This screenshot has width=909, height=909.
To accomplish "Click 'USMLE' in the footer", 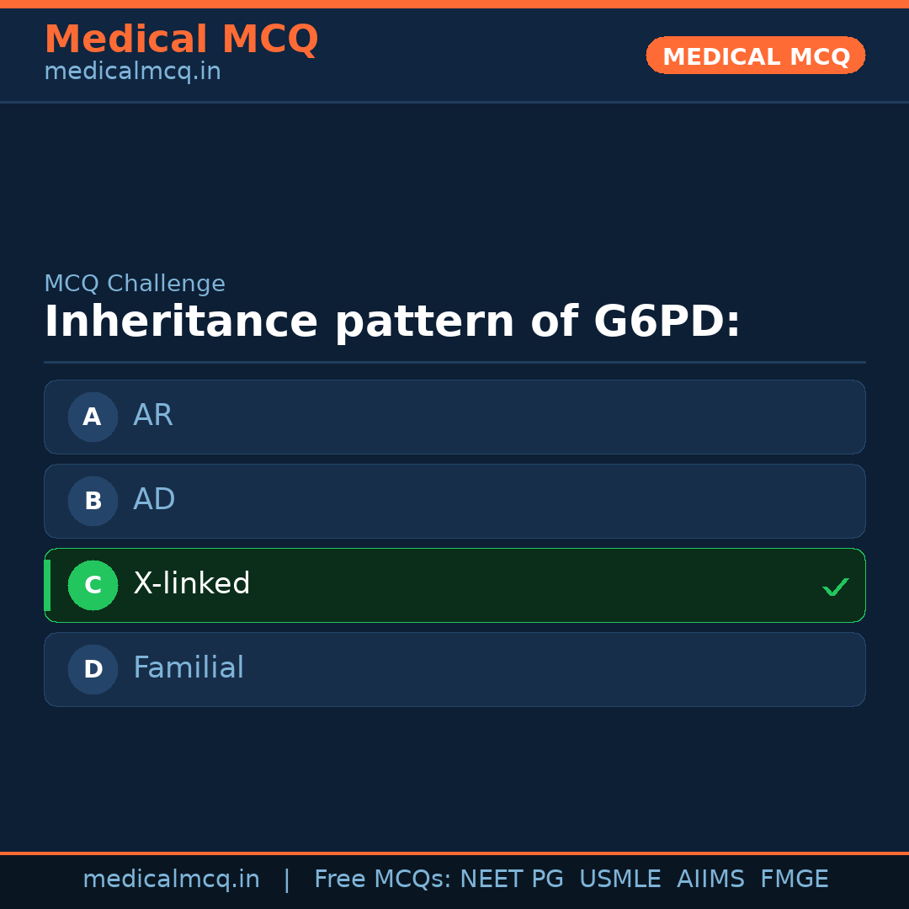I will 619,880.
